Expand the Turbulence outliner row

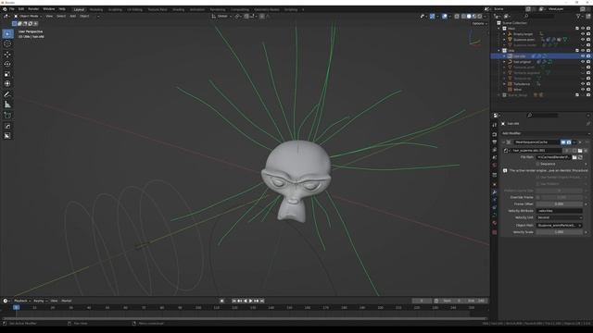point(504,84)
